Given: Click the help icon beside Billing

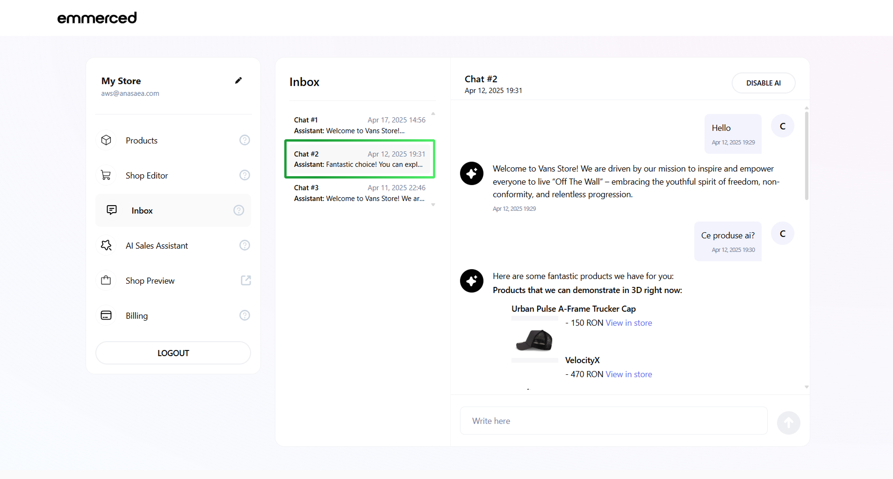Looking at the screenshot, I should (245, 315).
